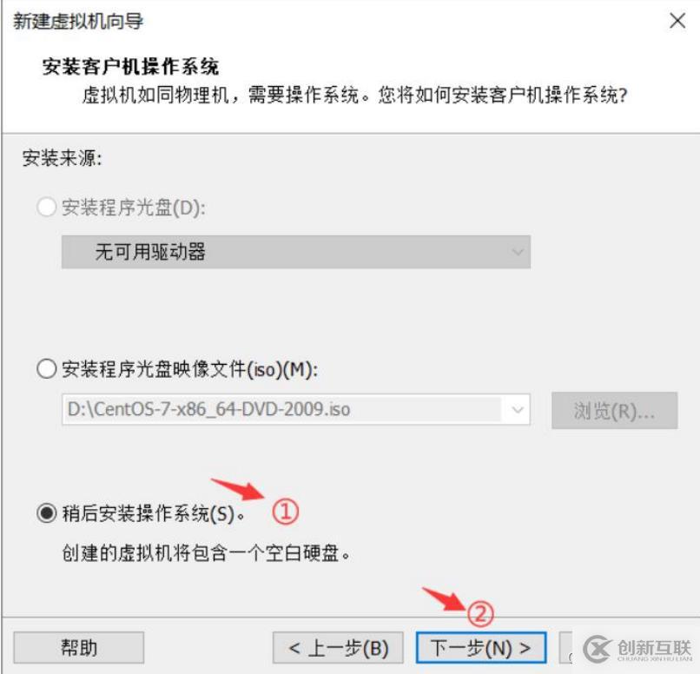Image resolution: width=700 pixels, height=674 pixels.
Task: Click the 浏览(R)... browse button
Action: point(614,411)
